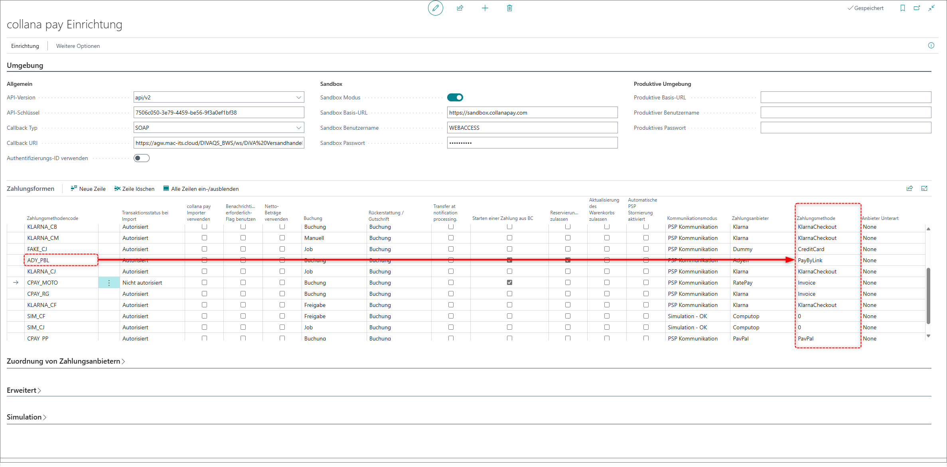Click the bookmark icon
This screenshot has width=947, height=467.
coord(903,8)
